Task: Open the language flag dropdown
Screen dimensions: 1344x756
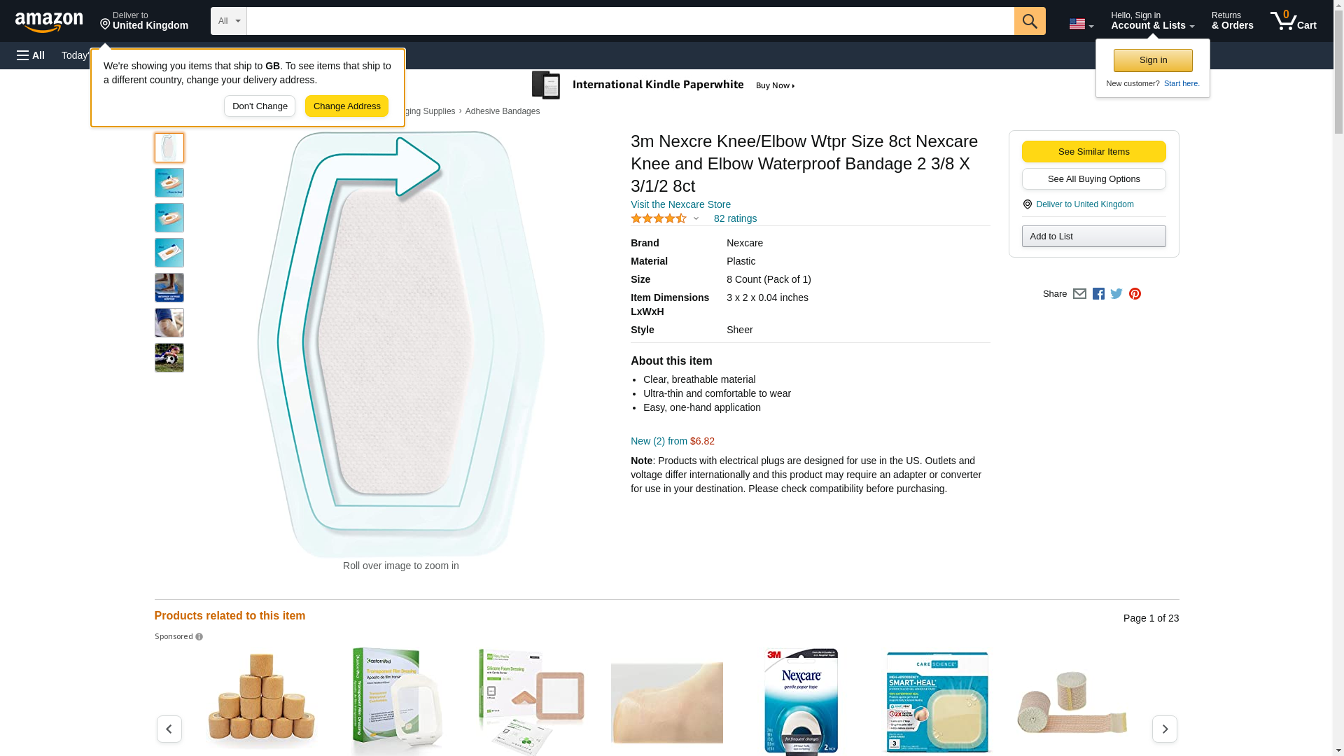Action: (x=1081, y=24)
